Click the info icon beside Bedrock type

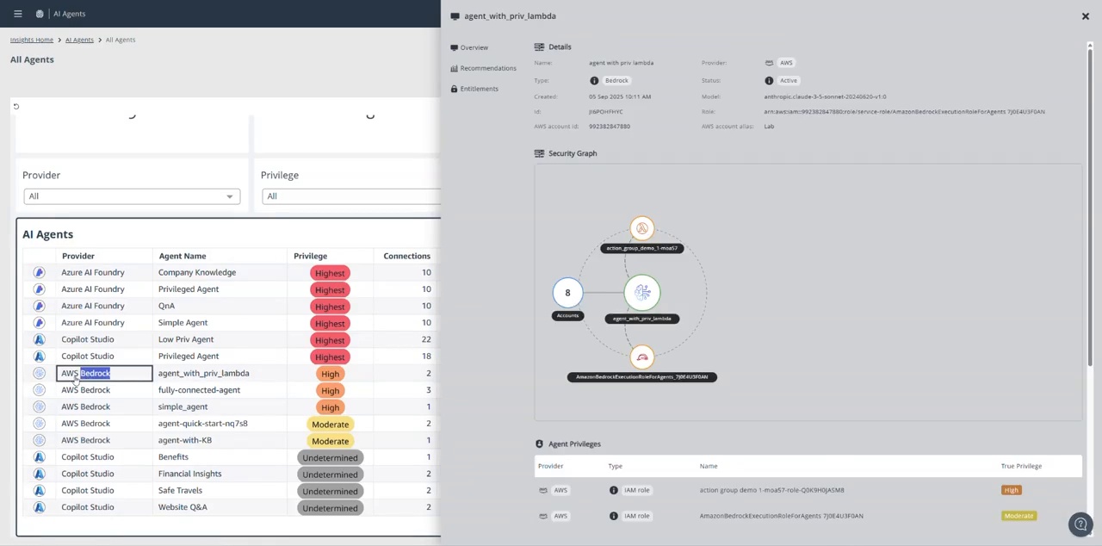coord(594,81)
